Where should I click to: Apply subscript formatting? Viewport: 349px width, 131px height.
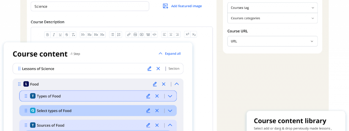pyautogui.click(x=194, y=34)
